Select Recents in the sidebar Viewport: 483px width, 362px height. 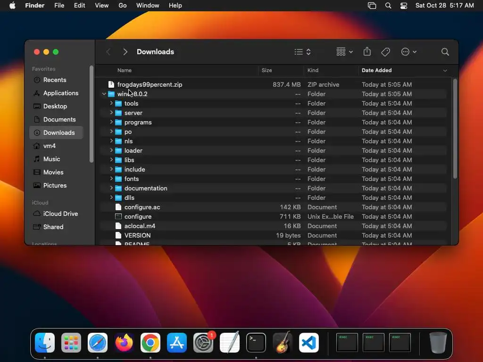coord(56,80)
